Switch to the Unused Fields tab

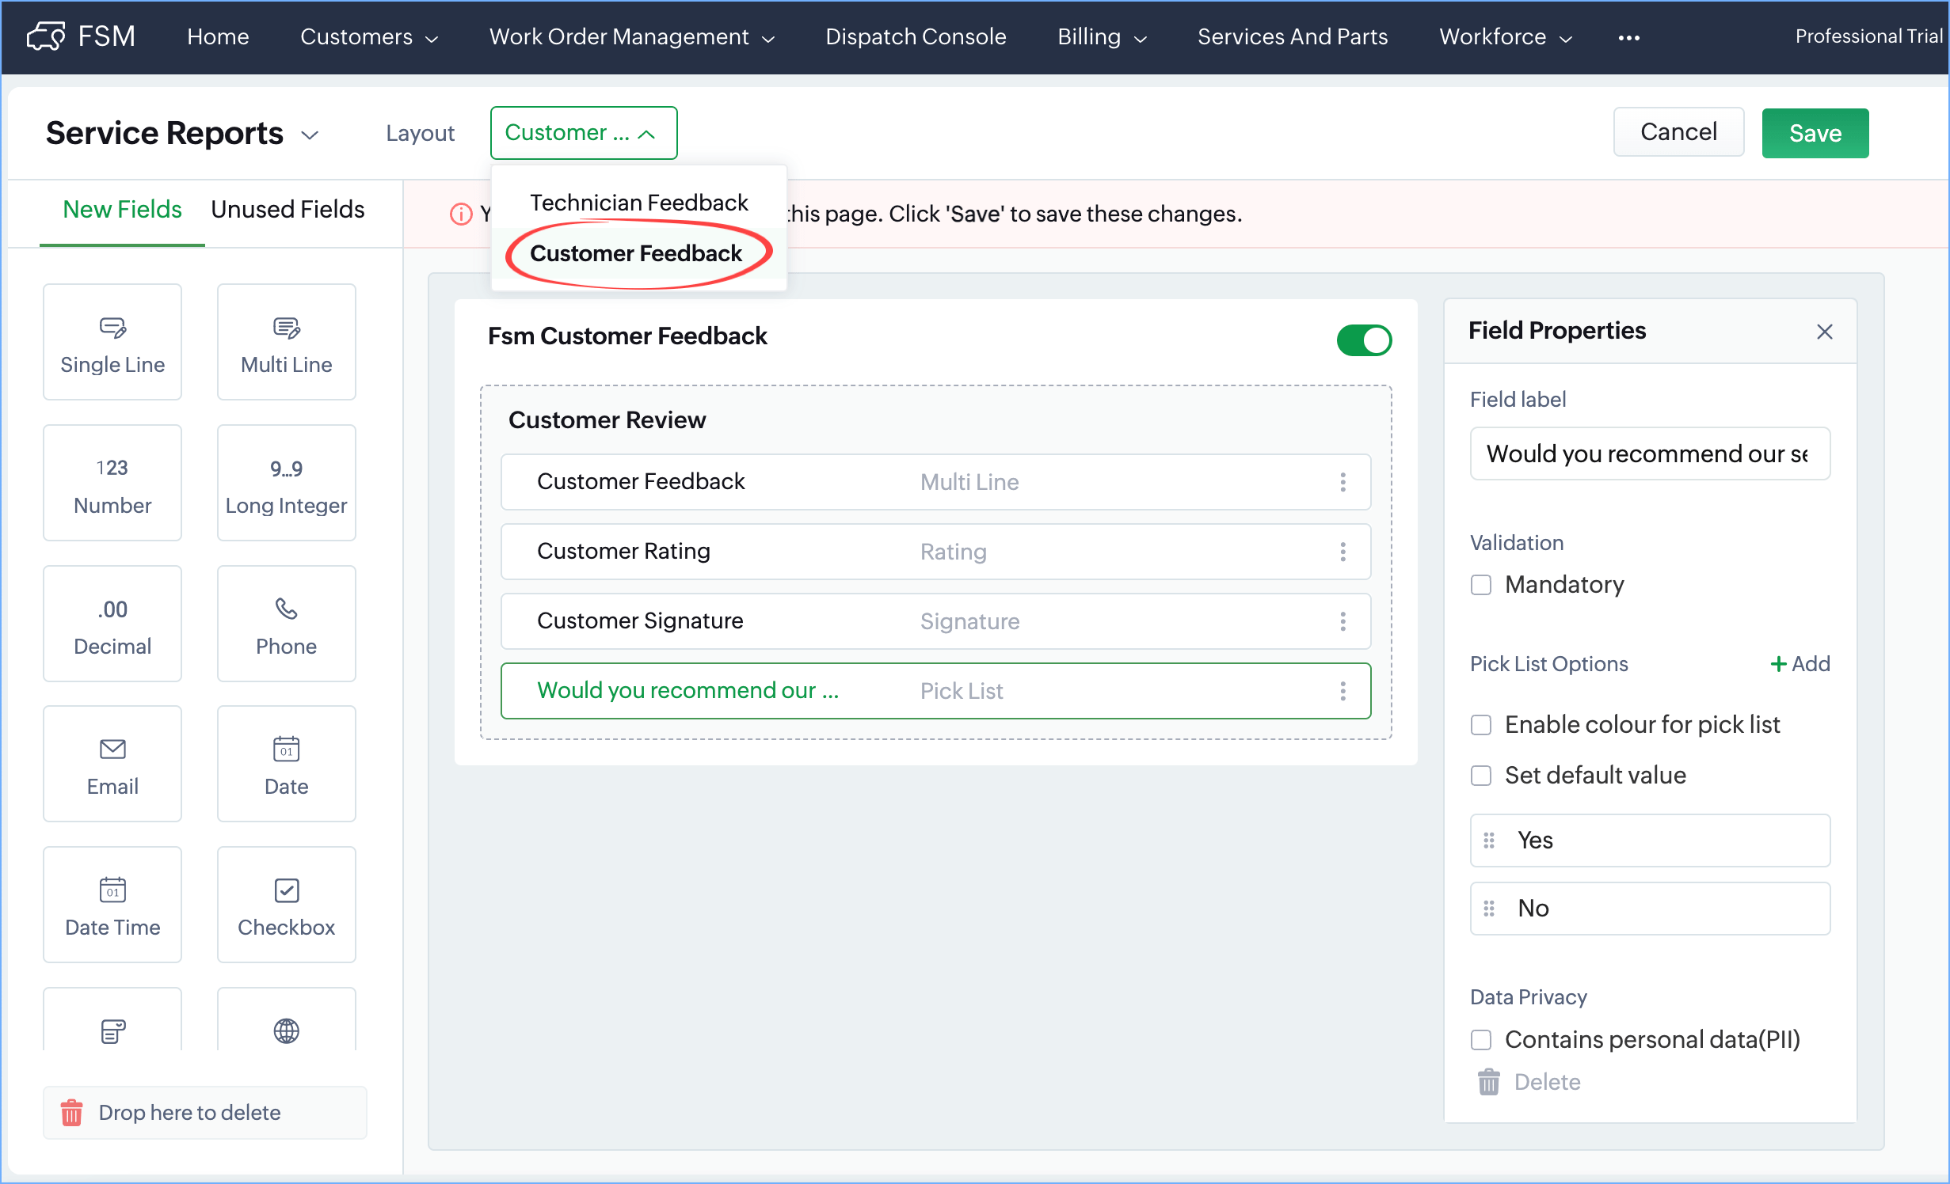pos(288,210)
